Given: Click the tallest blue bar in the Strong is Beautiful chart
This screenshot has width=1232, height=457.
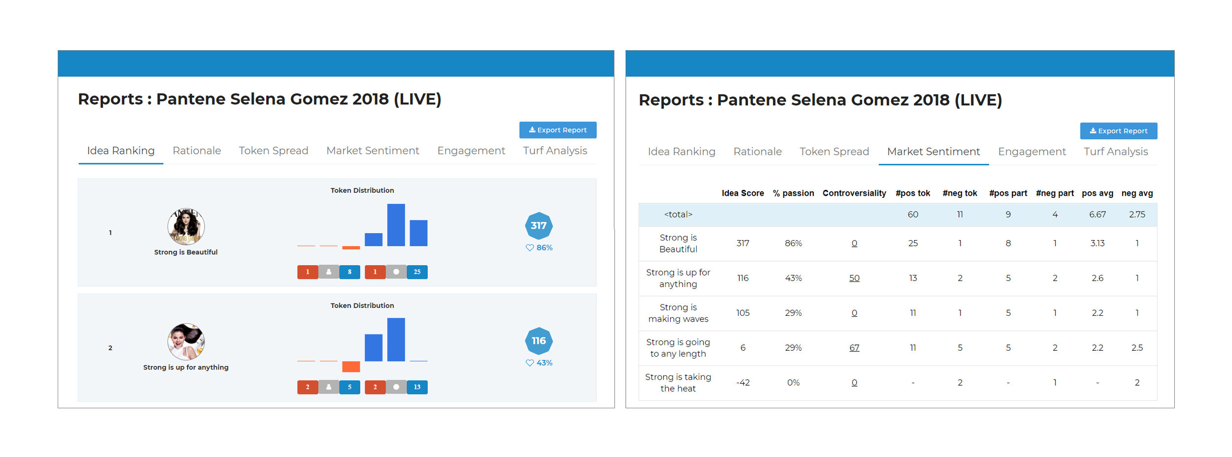Looking at the screenshot, I should (x=396, y=225).
